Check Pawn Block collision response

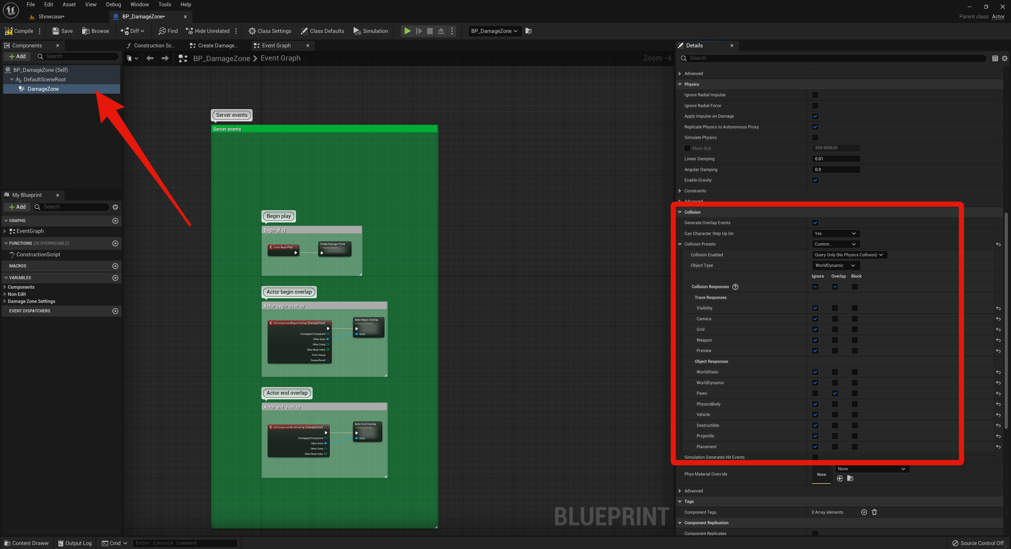pos(854,394)
